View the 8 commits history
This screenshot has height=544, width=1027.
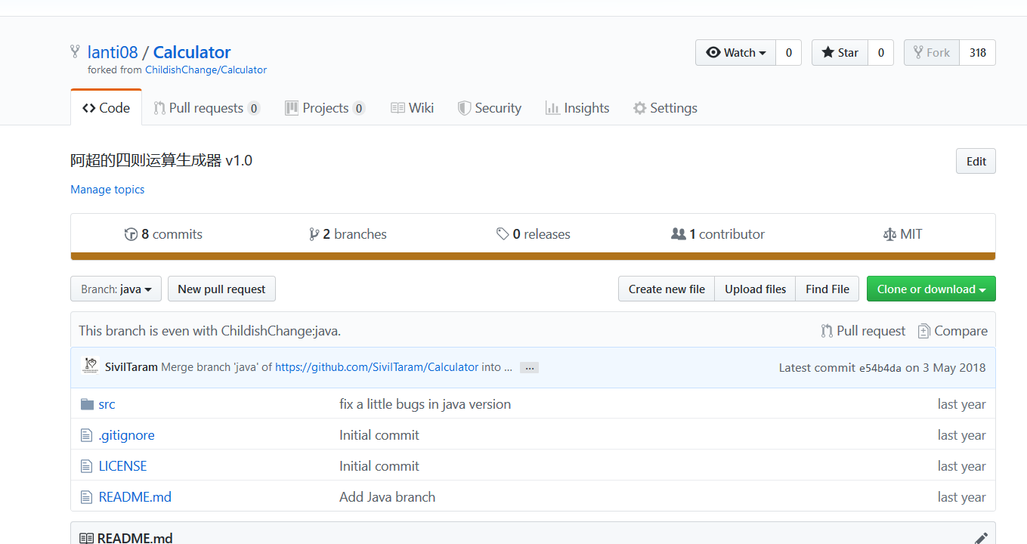pyautogui.click(x=163, y=234)
